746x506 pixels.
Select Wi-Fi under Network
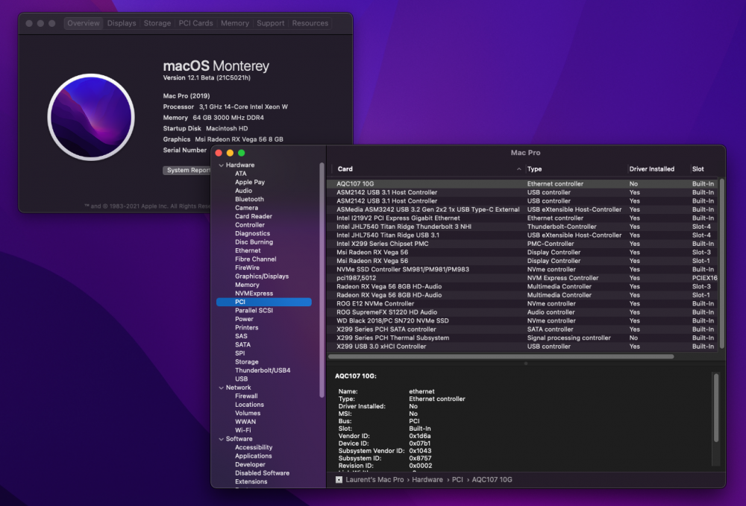(243, 431)
